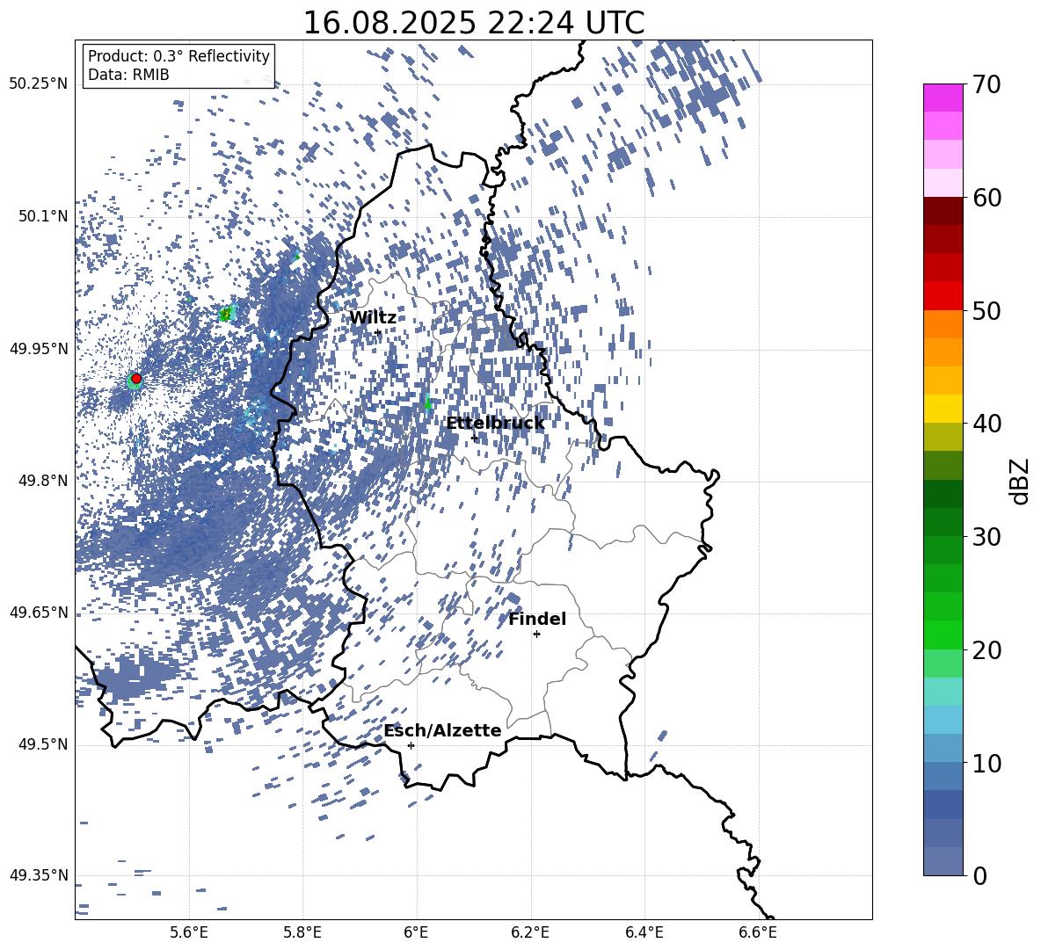Click the 49.95°N latitude label
Image resolution: width=1041 pixels, height=950 pixels.
(39, 348)
